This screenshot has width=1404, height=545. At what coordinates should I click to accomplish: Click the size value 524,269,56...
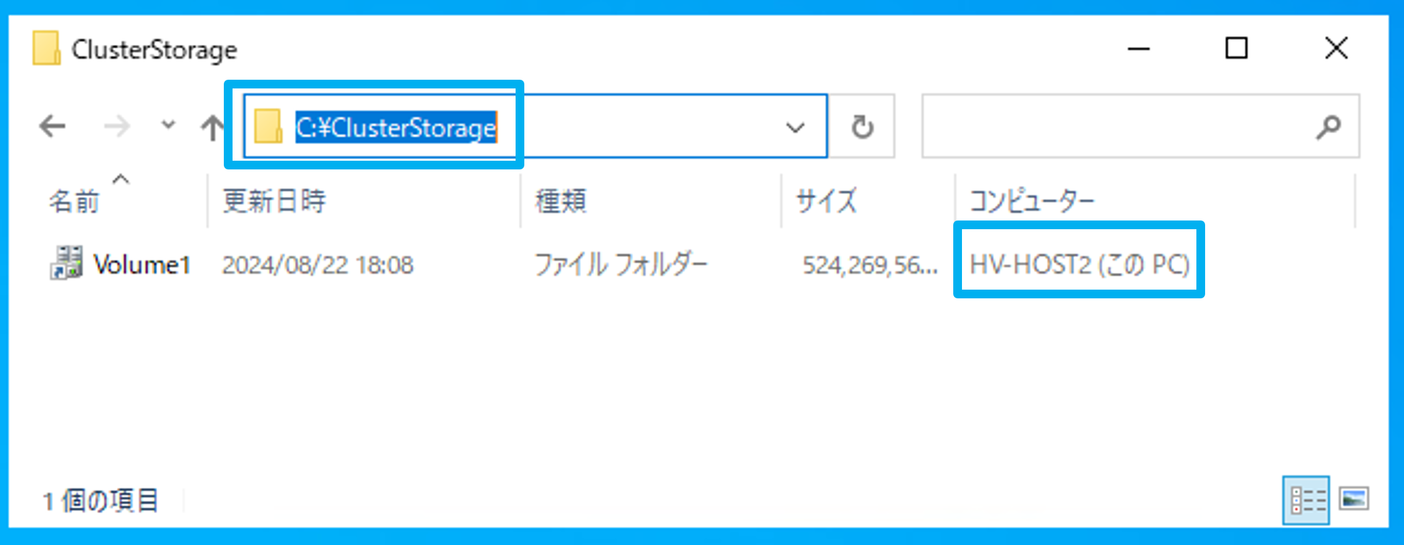point(870,265)
